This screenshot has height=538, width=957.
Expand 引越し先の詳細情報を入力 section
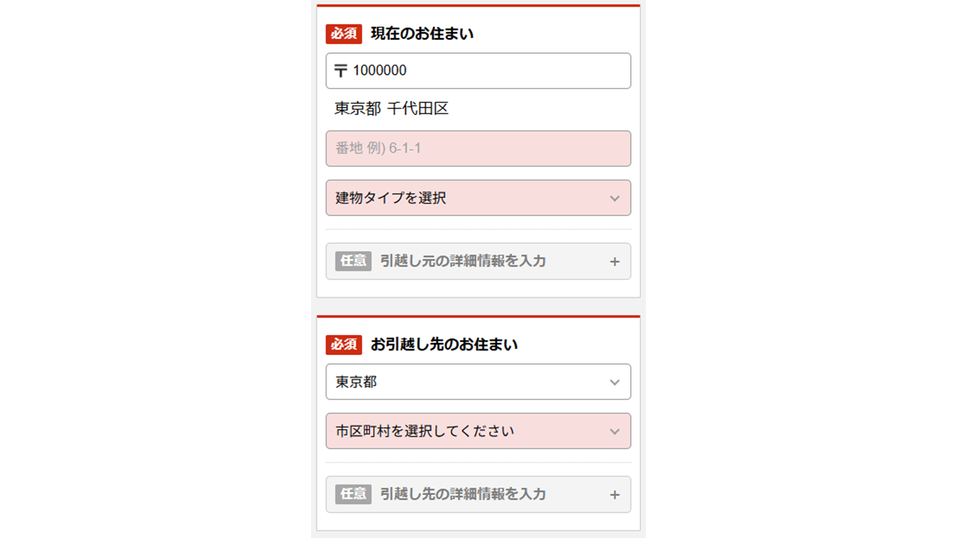point(478,495)
